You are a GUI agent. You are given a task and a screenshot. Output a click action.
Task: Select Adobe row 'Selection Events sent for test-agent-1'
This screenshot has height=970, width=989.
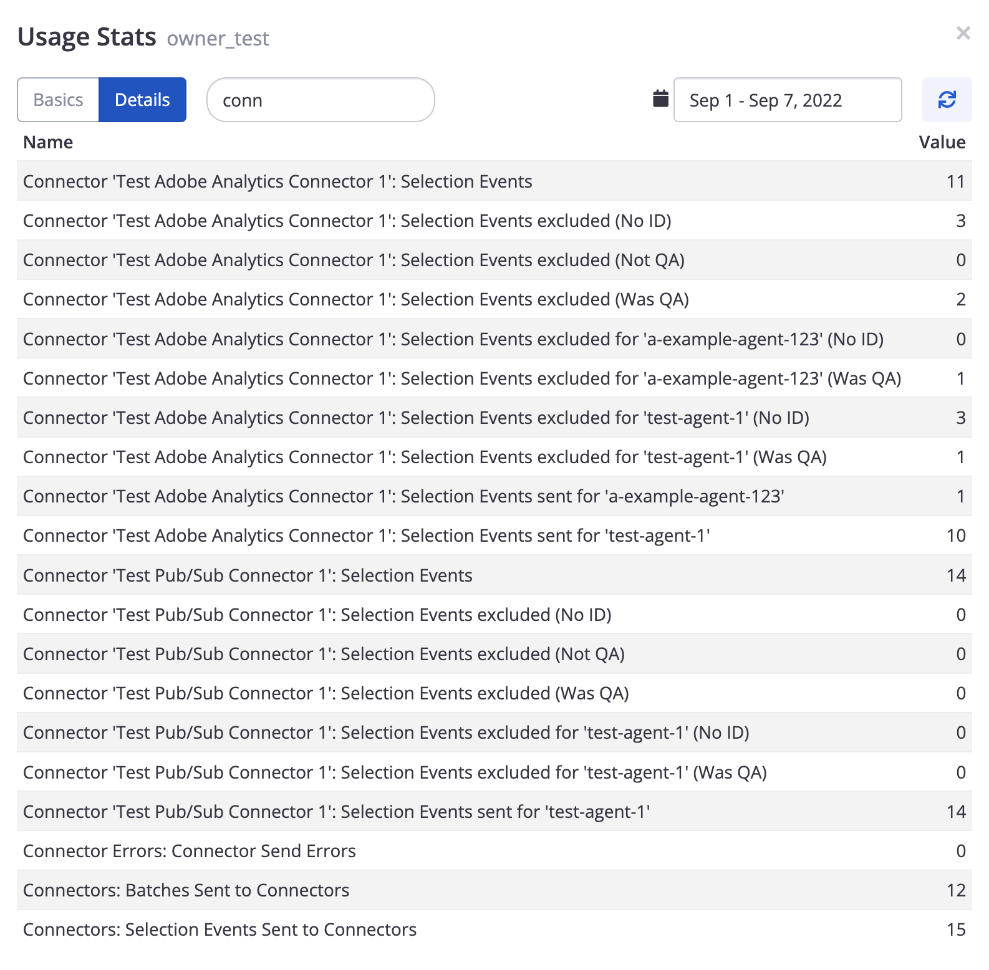[x=495, y=535]
